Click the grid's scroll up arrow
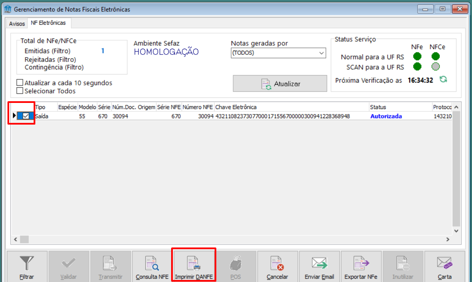The height and width of the screenshot is (282, 472). point(456,107)
